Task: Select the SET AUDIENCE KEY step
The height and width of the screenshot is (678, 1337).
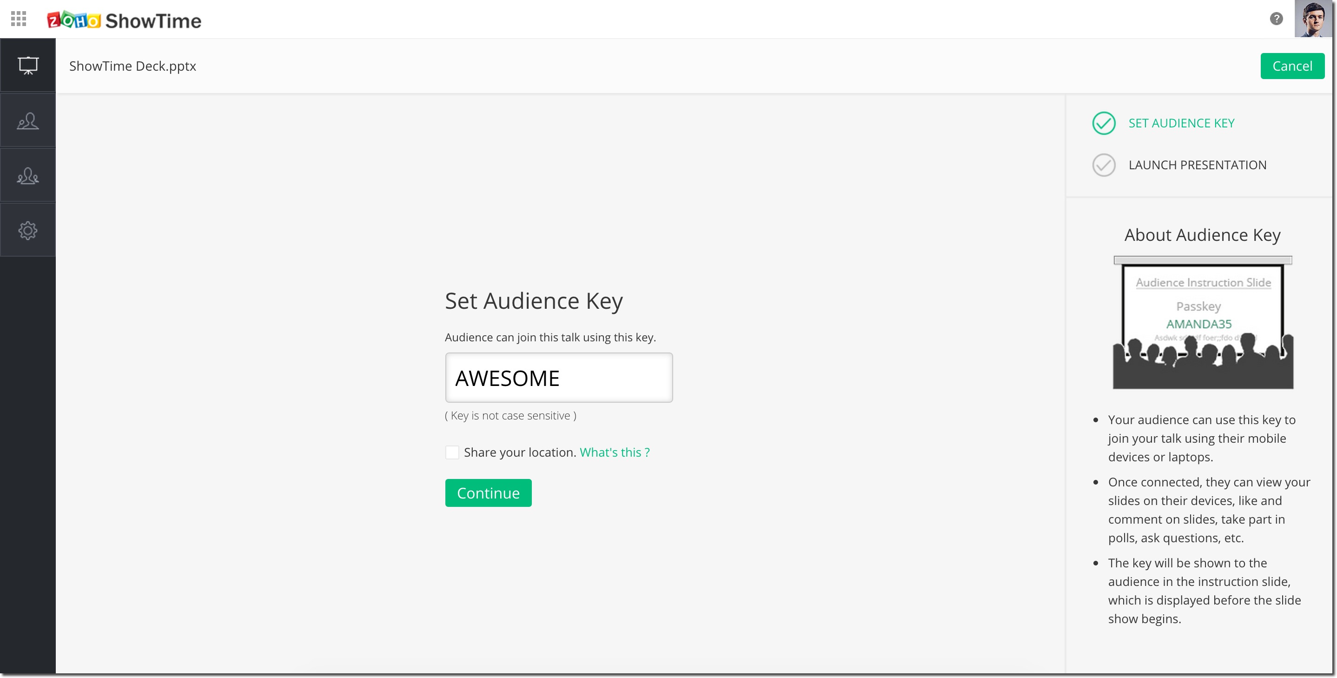Action: [1181, 124]
